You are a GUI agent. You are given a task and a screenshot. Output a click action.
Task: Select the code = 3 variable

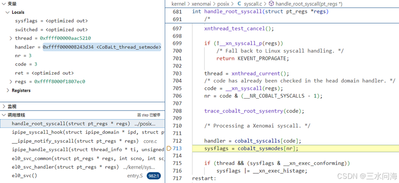[26, 64]
